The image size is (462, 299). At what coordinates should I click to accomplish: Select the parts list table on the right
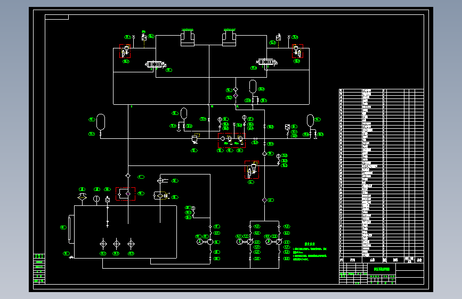point(382,176)
